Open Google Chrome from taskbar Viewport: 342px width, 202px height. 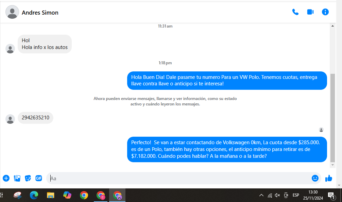(84, 195)
